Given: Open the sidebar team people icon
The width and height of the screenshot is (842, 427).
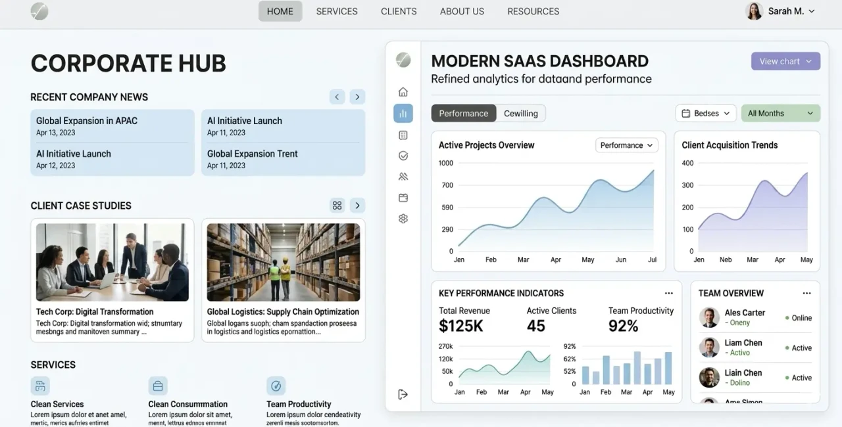Looking at the screenshot, I should 403,177.
